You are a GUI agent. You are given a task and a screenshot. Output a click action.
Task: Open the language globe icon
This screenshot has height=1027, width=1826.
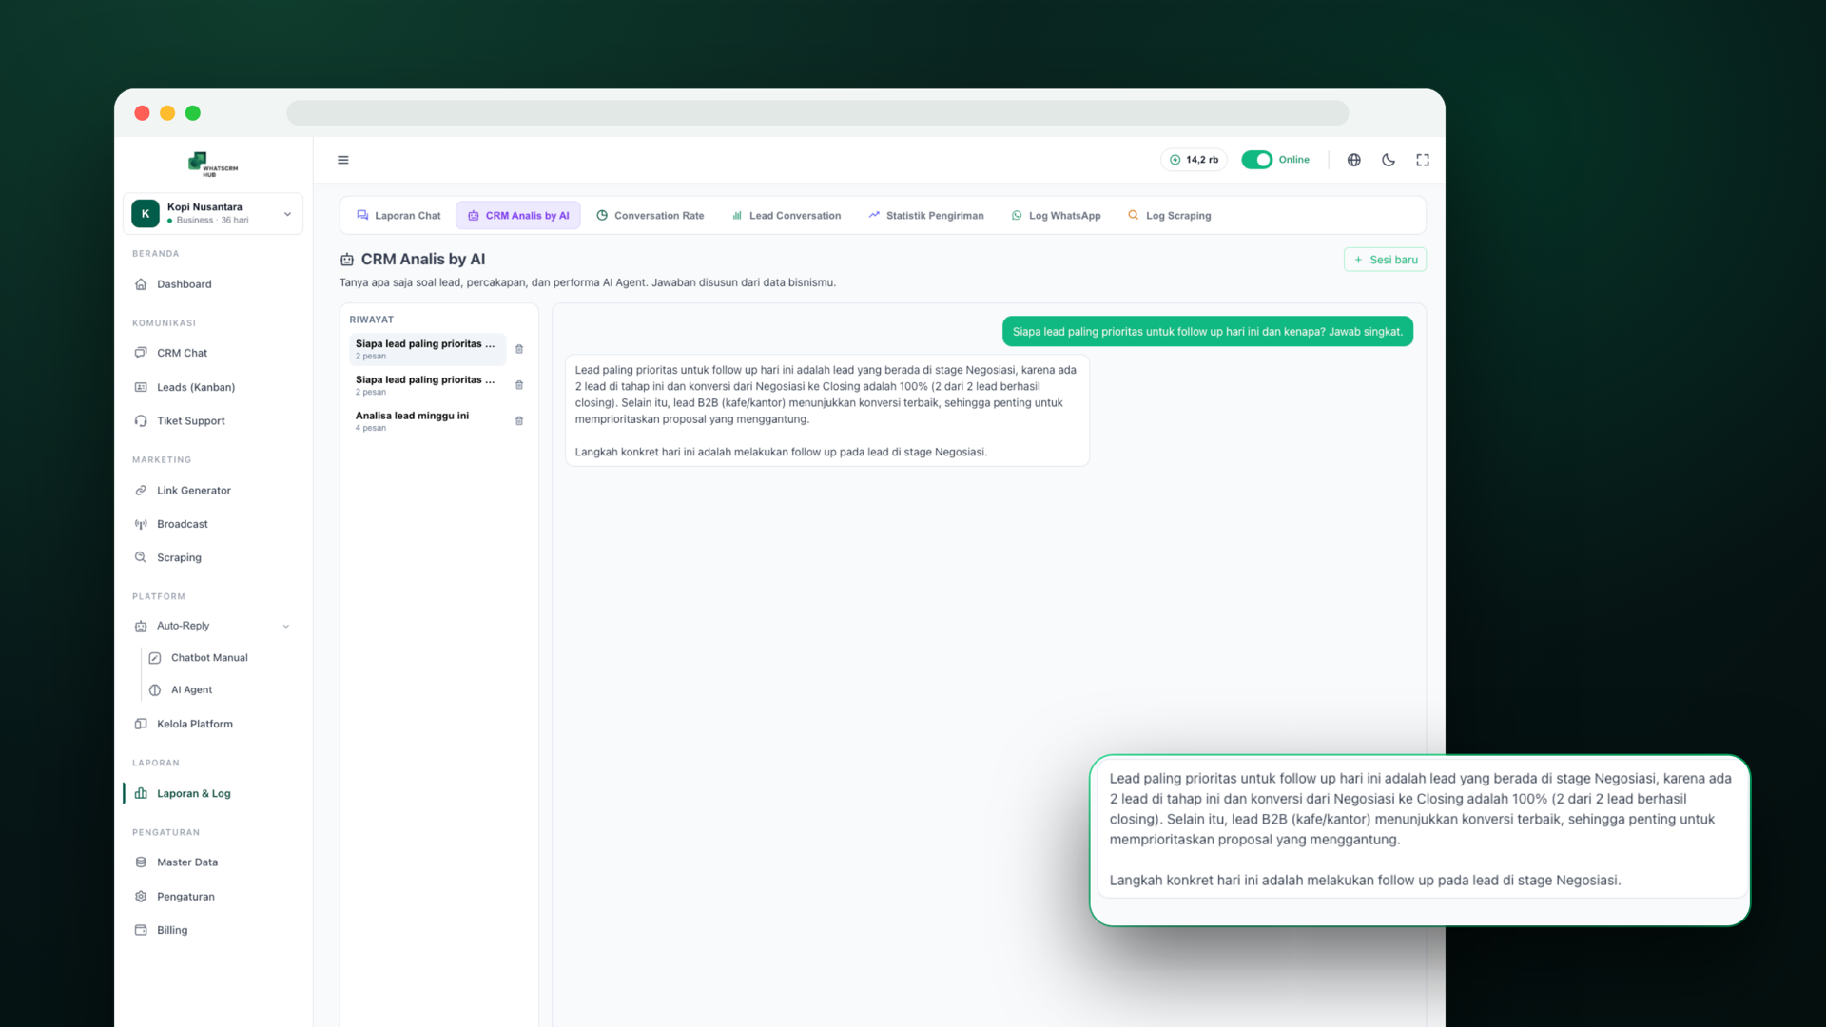tap(1353, 160)
